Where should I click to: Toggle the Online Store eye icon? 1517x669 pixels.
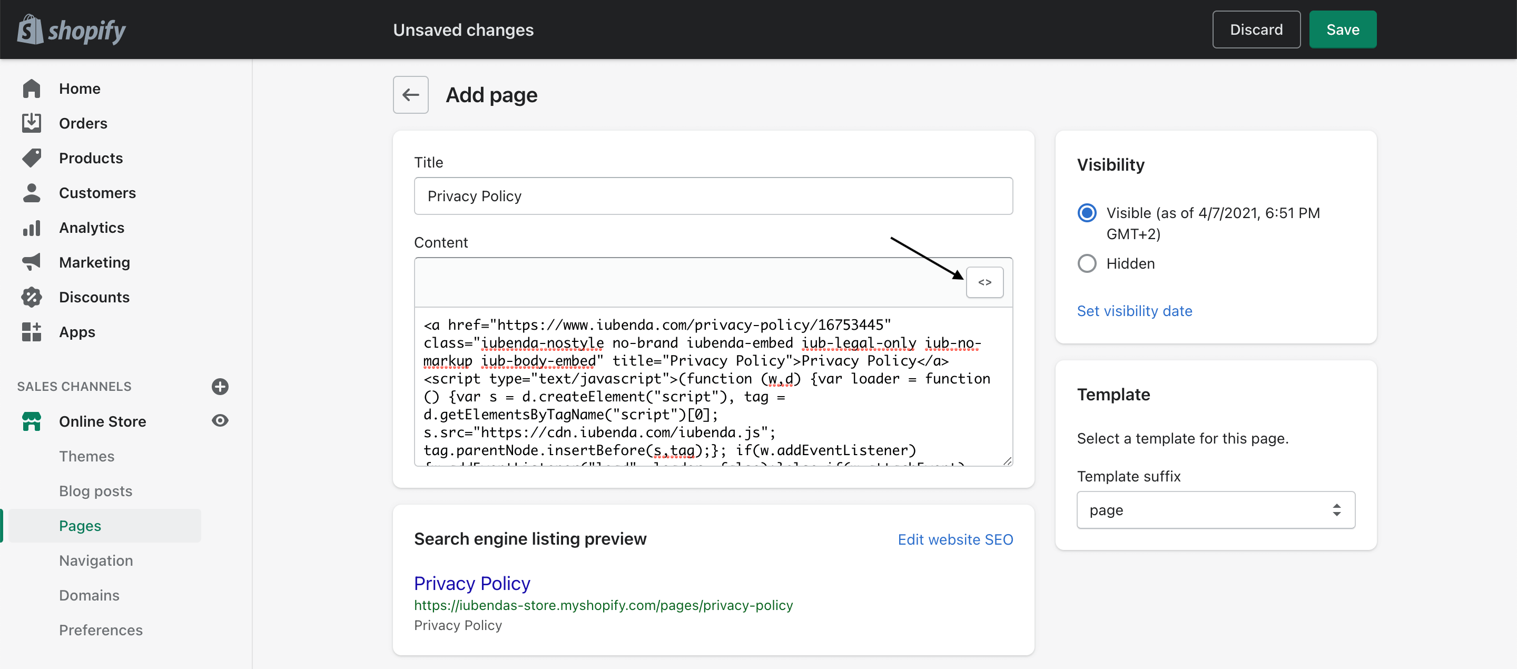[x=220, y=420]
